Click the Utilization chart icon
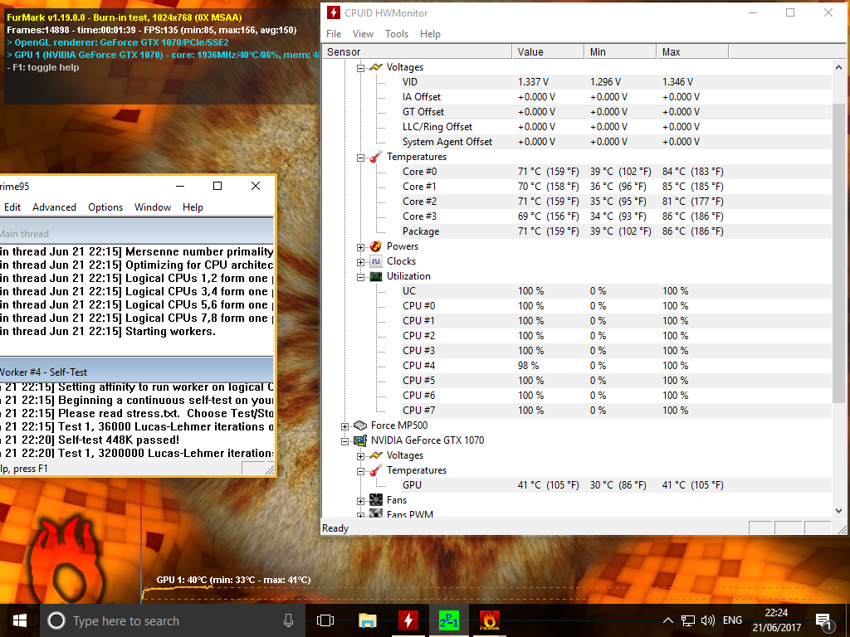Screen dimensions: 850x637 (376, 276)
